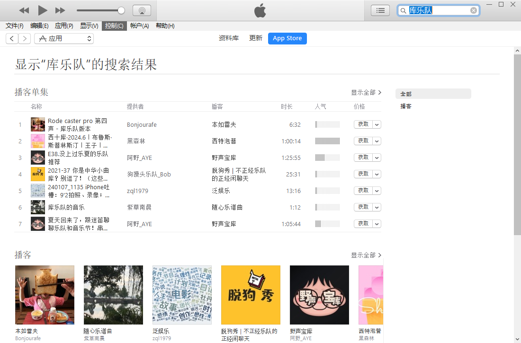Click provider name Bonjourafe in row 1
This screenshot has width=521, height=343.
click(142, 125)
